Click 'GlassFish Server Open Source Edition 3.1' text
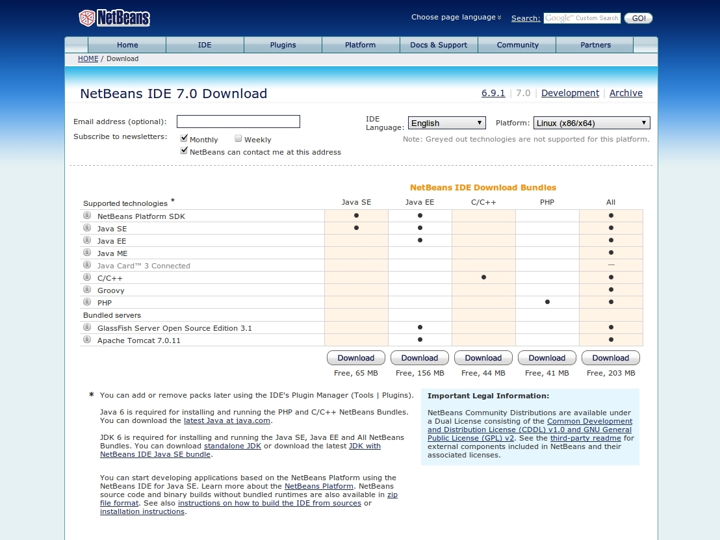 [175, 328]
